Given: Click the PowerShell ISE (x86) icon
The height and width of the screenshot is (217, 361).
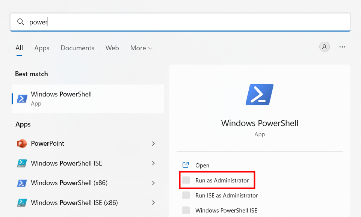Looking at the screenshot, I should tap(22, 203).
